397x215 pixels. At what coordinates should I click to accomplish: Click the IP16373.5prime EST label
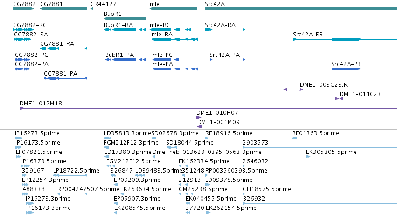coord(44,161)
